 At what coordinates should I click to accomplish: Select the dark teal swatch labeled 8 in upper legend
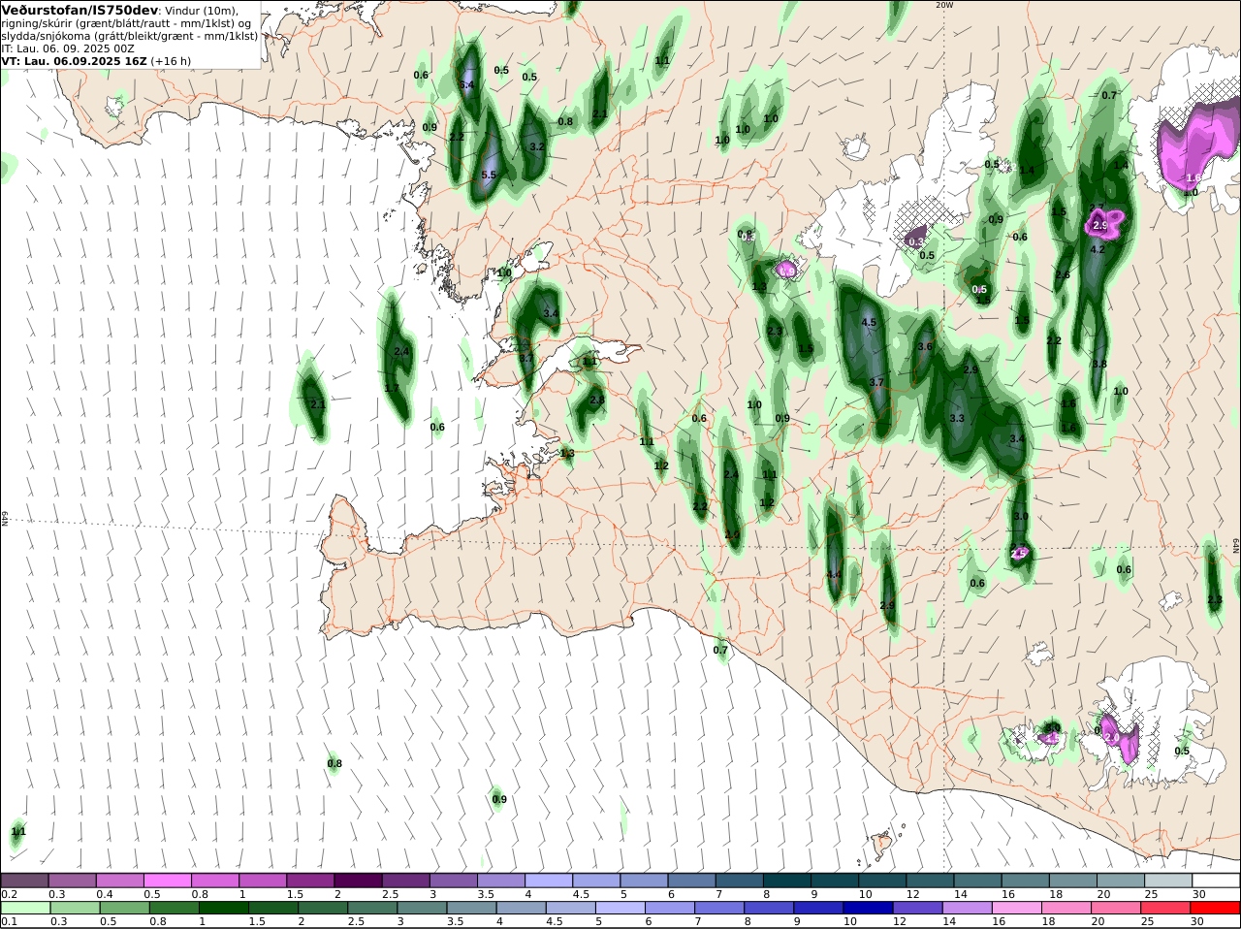(x=786, y=881)
